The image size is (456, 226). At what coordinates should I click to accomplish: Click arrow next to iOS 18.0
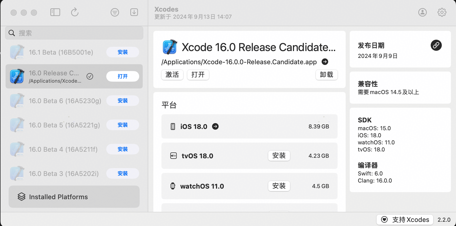(x=215, y=126)
